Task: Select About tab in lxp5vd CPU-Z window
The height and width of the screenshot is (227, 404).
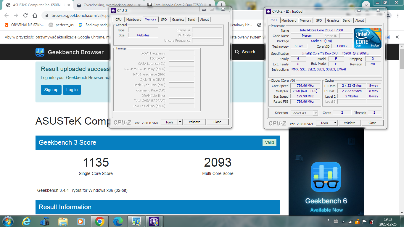Action: coord(360,20)
